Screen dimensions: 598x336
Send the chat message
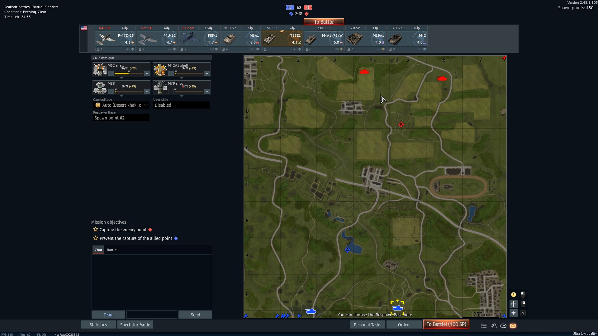click(195, 315)
